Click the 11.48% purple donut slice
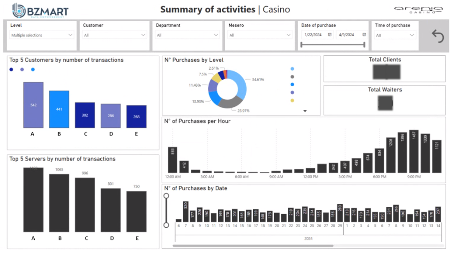This screenshot has width=450, height=253. (213, 85)
